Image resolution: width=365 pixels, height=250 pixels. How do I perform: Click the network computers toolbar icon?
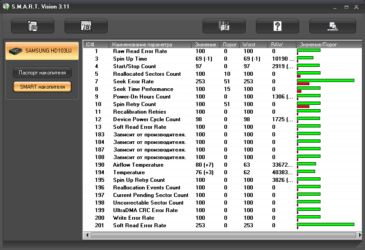[333, 26]
